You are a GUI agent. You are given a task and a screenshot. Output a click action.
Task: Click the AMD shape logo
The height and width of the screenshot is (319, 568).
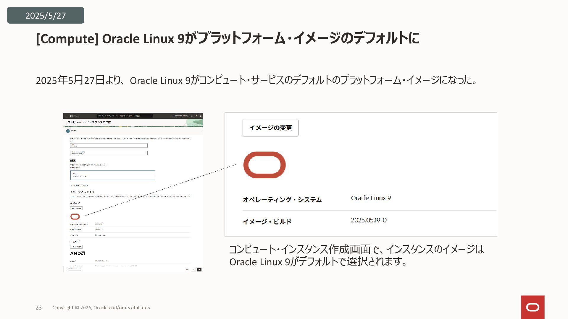point(77,253)
